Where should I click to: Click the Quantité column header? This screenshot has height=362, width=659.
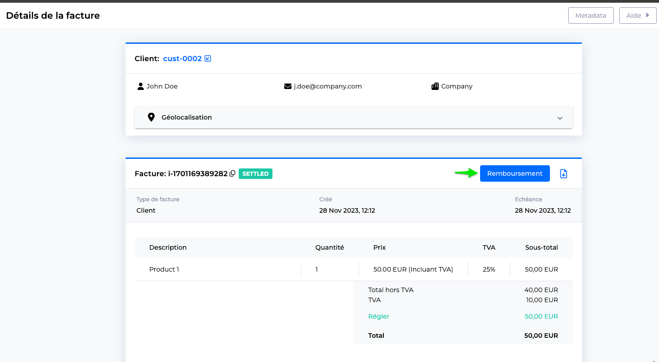[329, 247]
